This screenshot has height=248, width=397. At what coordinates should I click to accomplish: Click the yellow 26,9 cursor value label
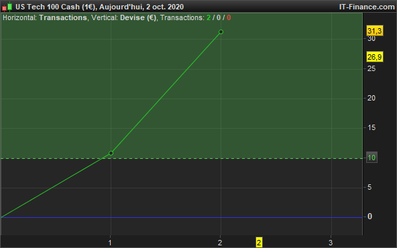click(x=375, y=57)
